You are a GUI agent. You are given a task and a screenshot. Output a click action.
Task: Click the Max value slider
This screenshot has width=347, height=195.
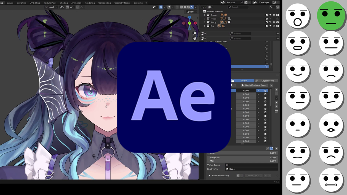point(243,161)
